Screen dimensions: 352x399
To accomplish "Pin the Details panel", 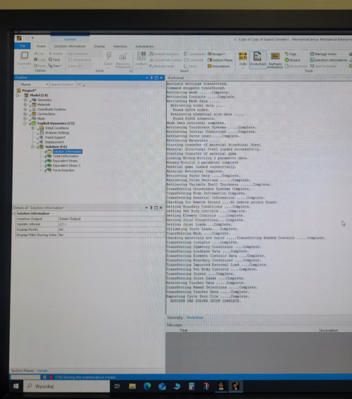I will [151, 208].
